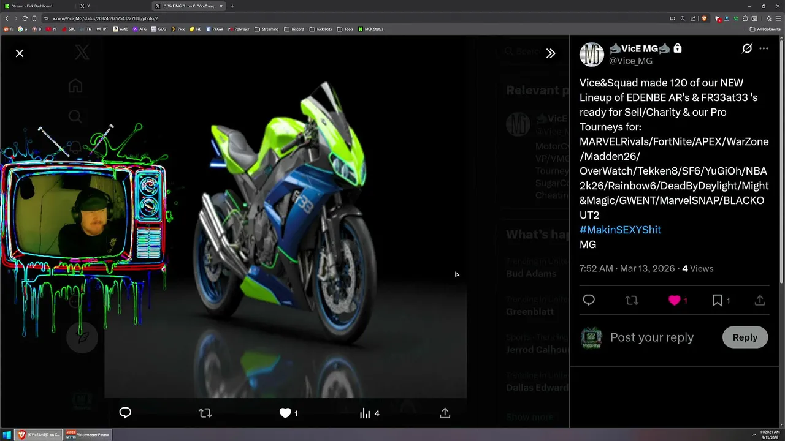Screen dimensions: 785x441
Task: Reload the current page
Action: coord(25,18)
